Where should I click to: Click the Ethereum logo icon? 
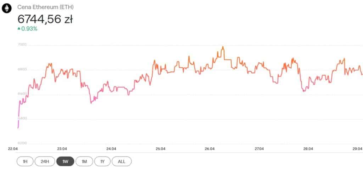(6, 8)
